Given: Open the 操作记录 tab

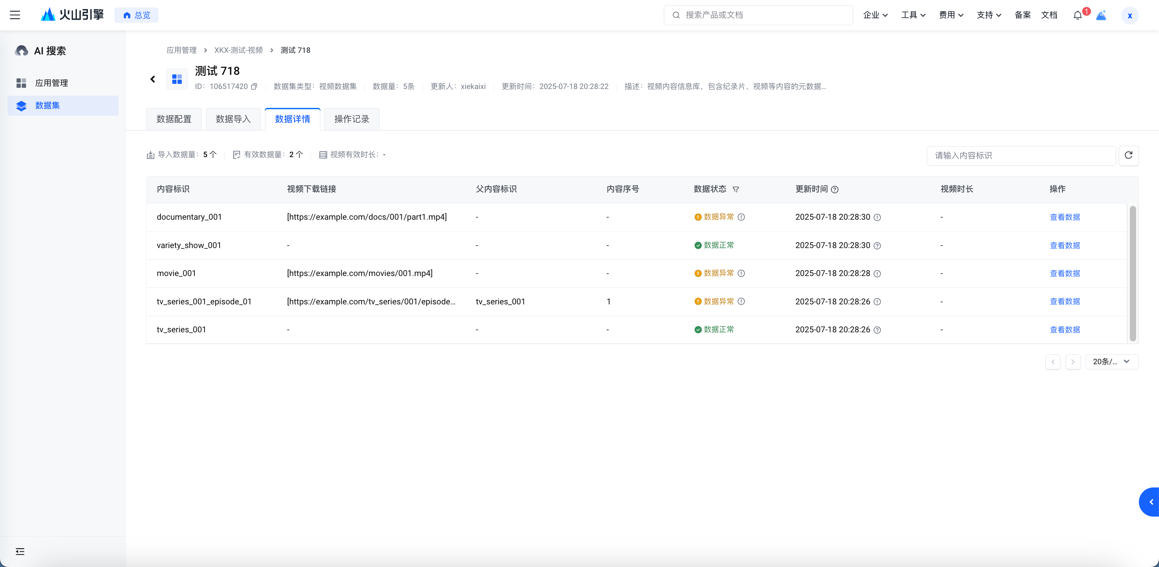Looking at the screenshot, I should 351,119.
